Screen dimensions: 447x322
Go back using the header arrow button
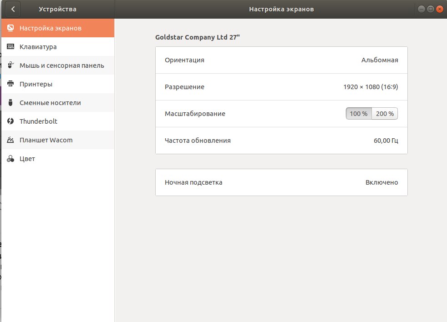point(13,9)
